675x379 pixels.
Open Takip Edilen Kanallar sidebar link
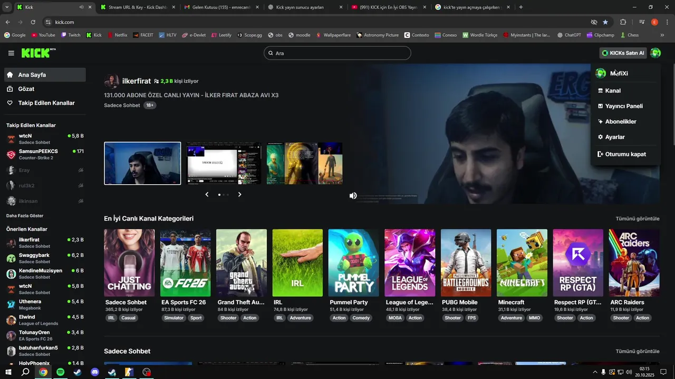[44, 103]
